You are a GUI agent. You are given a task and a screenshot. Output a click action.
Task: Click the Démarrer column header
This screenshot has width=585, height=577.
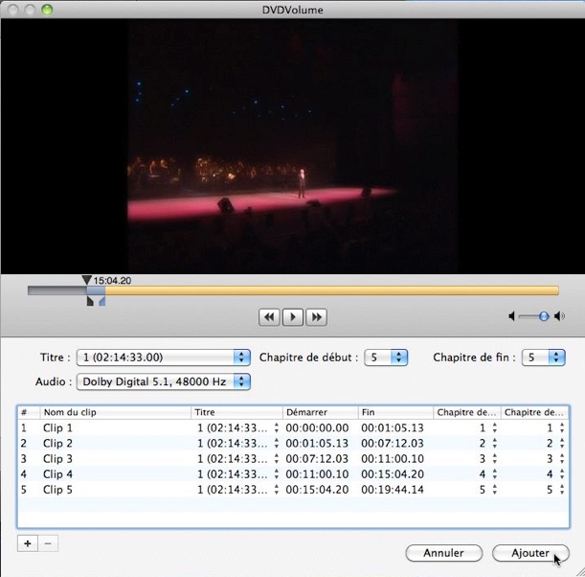[321, 412]
